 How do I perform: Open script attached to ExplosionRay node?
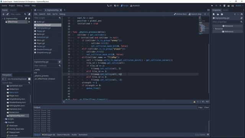click(26, 18)
